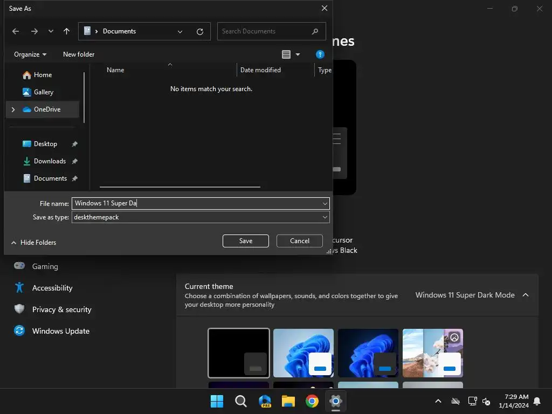This screenshot has height=414, width=552.
Task: Go back using the left arrow in Save As
Action: point(16,31)
